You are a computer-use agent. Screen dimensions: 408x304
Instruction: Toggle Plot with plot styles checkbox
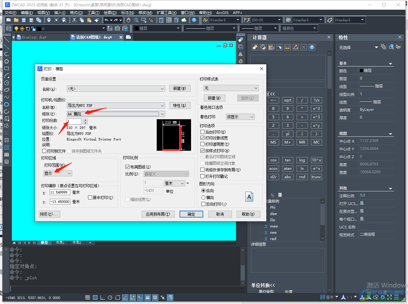point(202,151)
